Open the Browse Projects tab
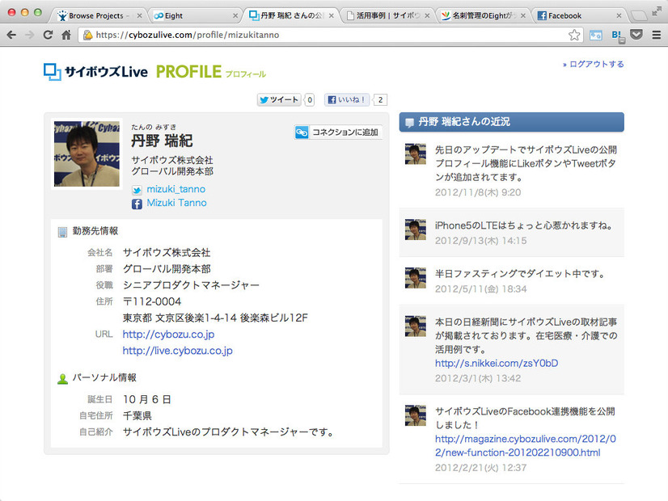The width and height of the screenshot is (668, 501). pos(95,15)
